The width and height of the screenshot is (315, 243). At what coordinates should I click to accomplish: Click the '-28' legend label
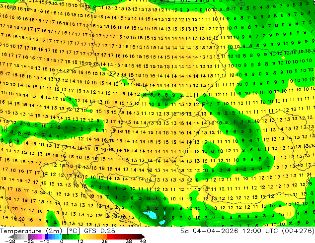(10, 241)
